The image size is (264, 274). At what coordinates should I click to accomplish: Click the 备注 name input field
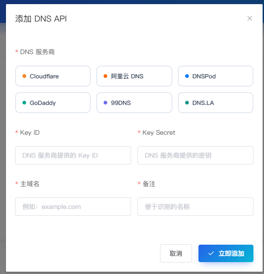(x=195, y=207)
